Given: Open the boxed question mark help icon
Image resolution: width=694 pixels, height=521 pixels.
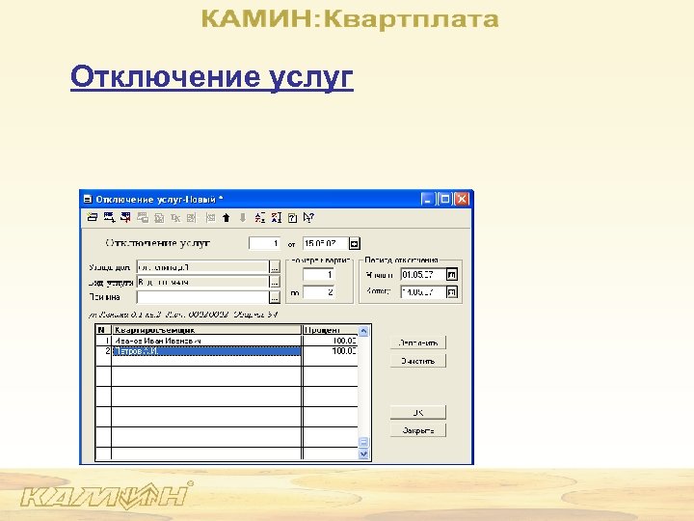Looking at the screenshot, I should coord(293,217).
